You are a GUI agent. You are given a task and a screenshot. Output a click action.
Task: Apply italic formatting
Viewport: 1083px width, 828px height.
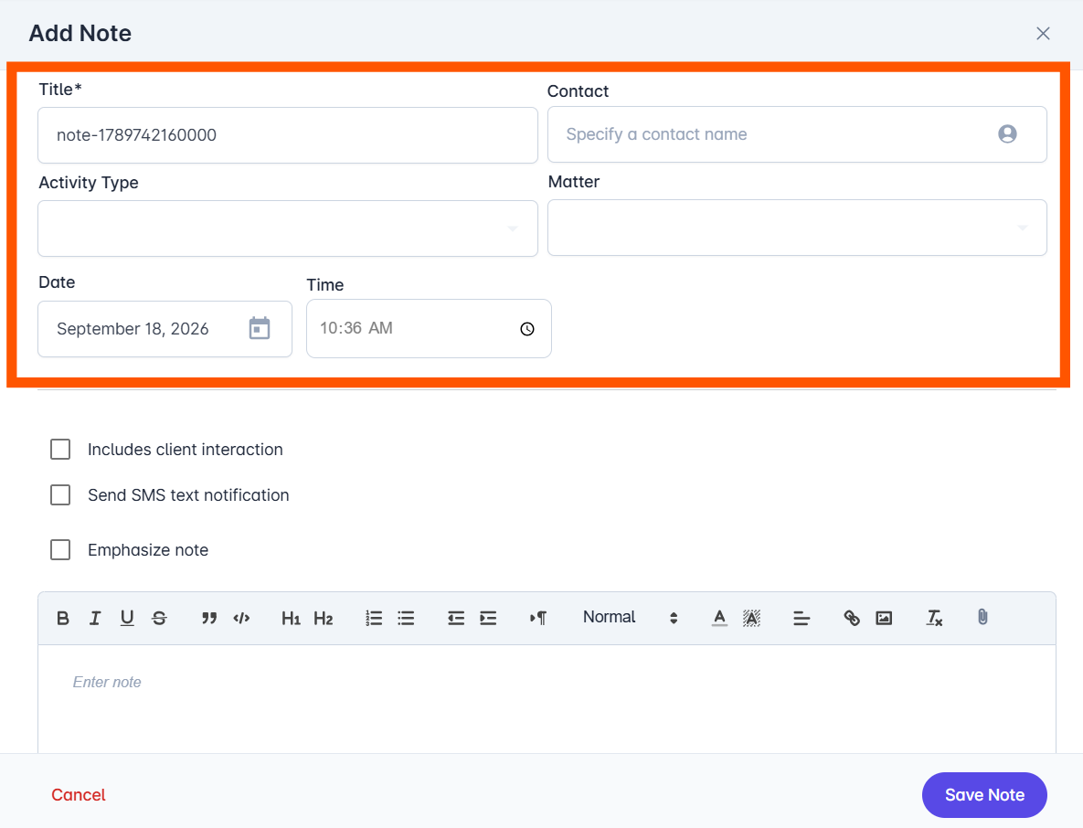(x=95, y=618)
